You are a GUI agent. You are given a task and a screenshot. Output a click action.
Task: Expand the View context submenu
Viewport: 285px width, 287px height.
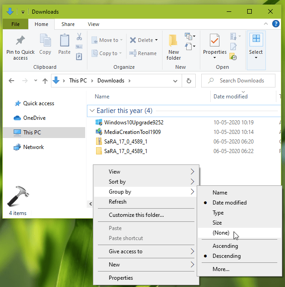146,171
